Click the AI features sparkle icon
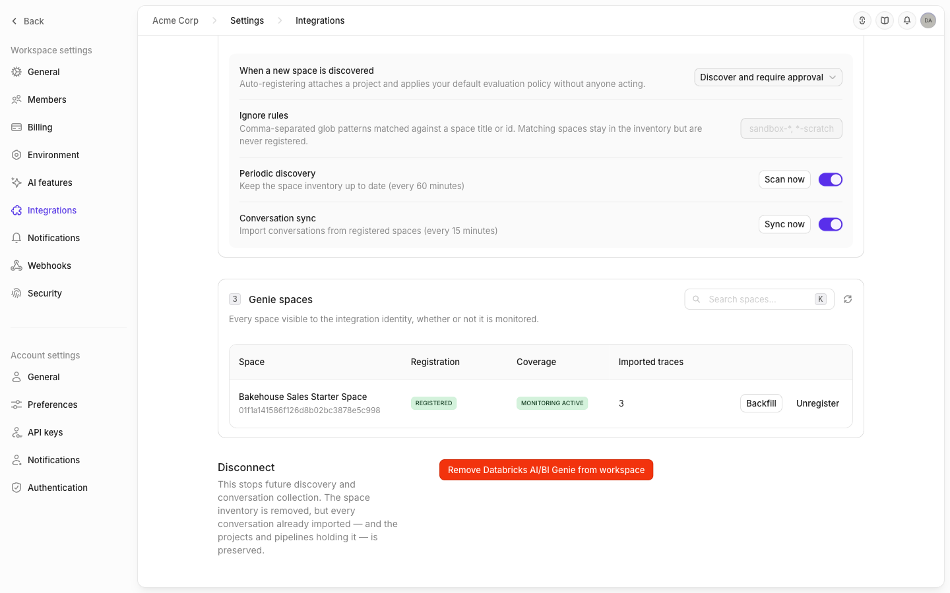Image resolution: width=950 pixels, height=593 pixels. (x=16, y=183)
